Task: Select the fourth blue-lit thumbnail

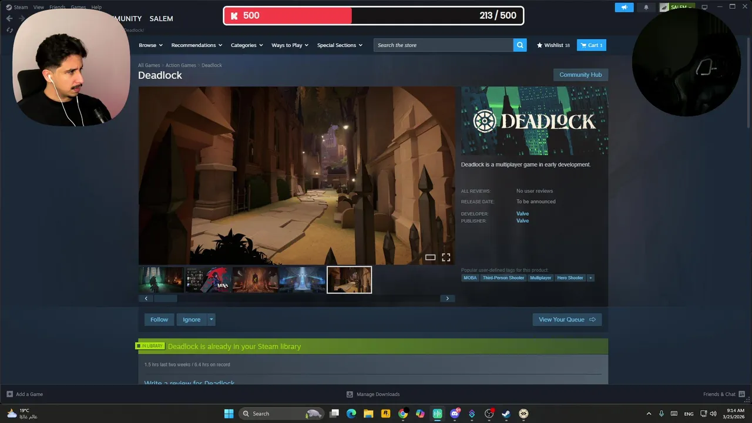Action: [x=302, y=280]
